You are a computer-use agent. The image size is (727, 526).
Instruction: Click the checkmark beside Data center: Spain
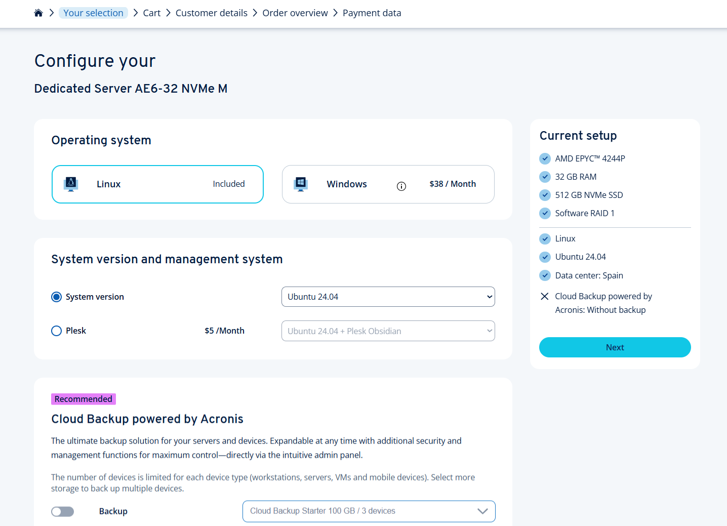tap(545, 275)
